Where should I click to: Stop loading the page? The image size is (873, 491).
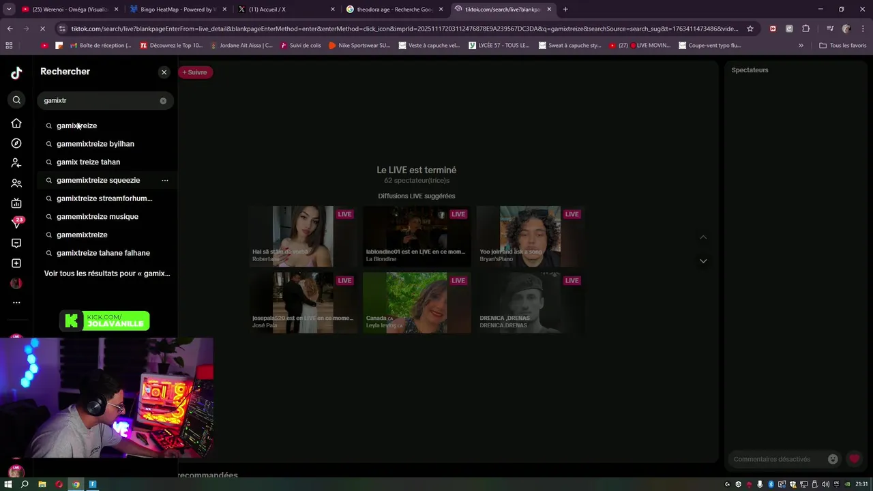42,29
